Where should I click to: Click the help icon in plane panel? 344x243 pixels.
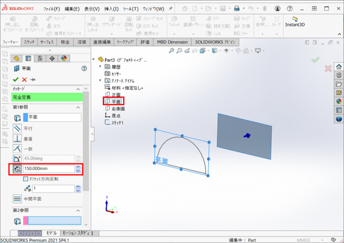coord(84,68)
